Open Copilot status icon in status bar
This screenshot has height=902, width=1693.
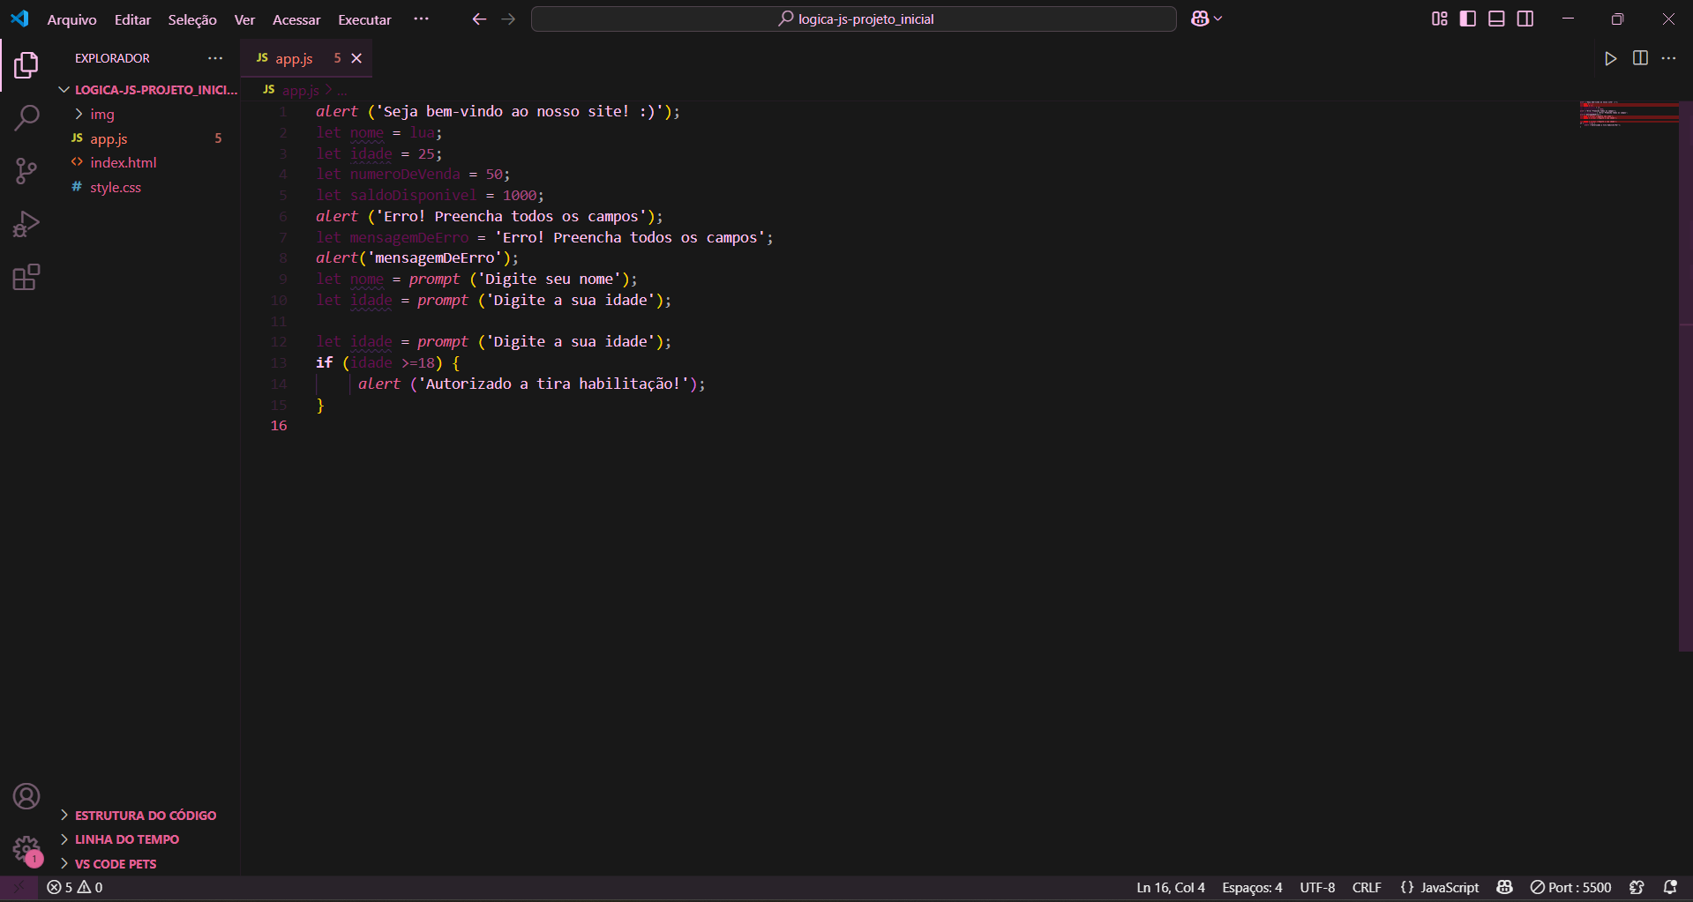(x=1505, y=887)
